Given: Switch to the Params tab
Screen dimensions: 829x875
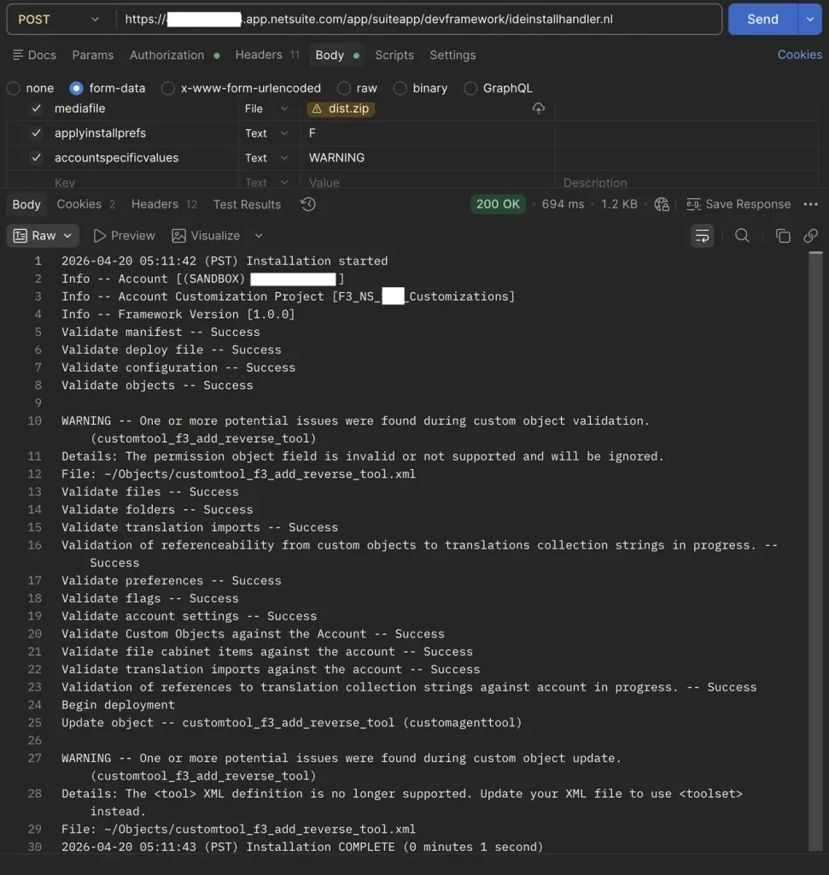Looking at the screenshot, I should pos(92,55).
